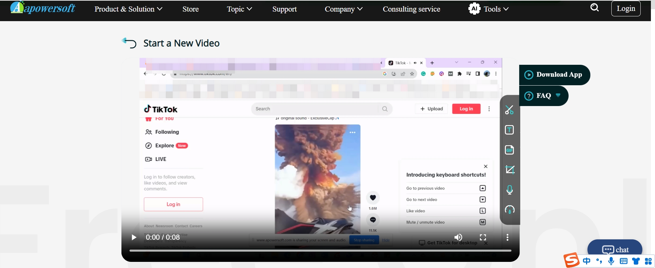Toggle fullscreen on the video player
Viewport: 655px width, 268px height.
coord(483,237)
